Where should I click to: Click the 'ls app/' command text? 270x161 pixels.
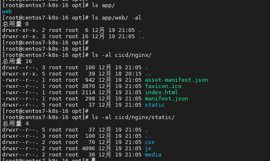tap(103, 5)
